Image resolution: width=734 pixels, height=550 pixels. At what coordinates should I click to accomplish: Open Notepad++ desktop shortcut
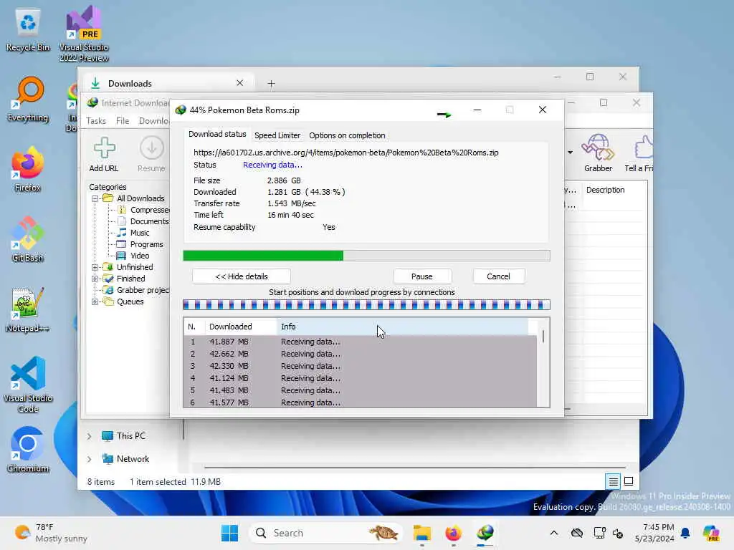28,309
